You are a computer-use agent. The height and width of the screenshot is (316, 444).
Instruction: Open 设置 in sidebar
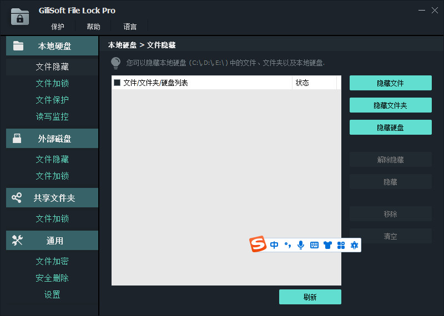52,294
